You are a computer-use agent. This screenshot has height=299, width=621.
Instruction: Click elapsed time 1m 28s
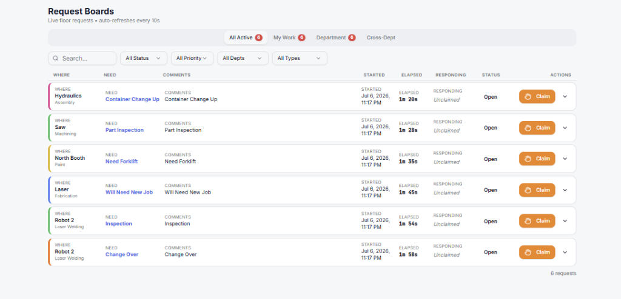pos(408,130)
